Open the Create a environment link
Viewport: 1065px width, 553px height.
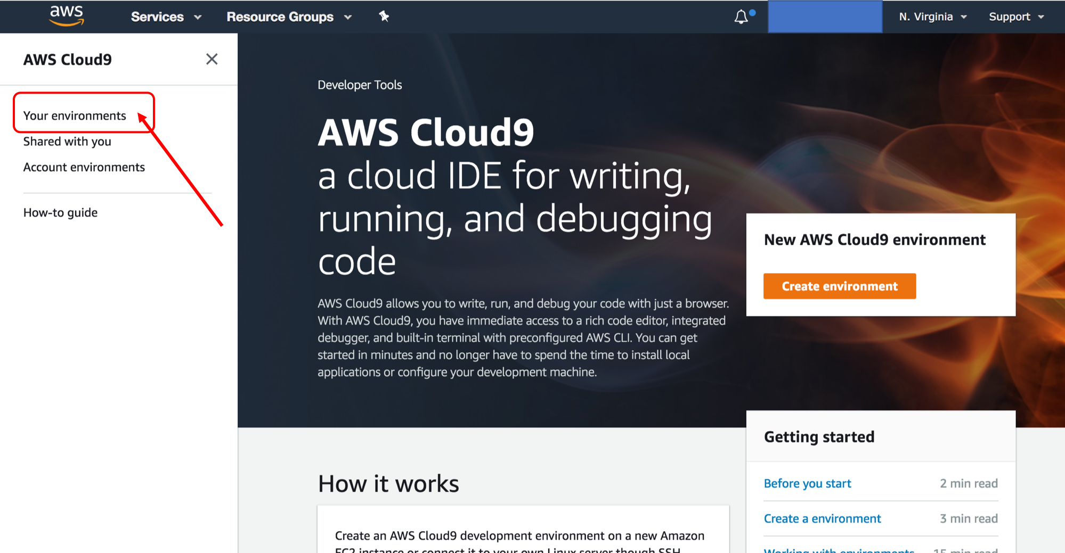click(822, 518)
